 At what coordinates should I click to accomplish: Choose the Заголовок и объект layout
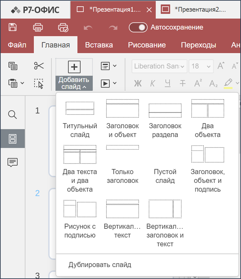[122, 119]
